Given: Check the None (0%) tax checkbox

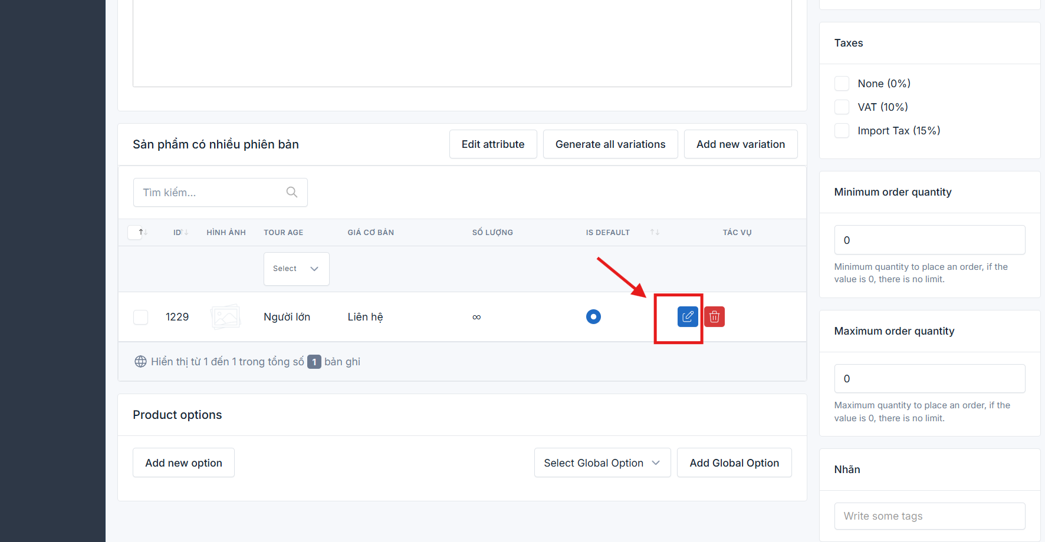Looking at the screenshot, I should pyautogui.click(x=842, y=84).
